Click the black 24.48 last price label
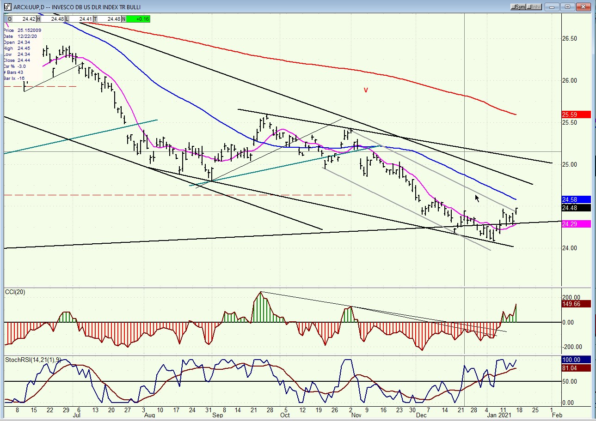The image size is (596, 421). click(x=575, y=208)
